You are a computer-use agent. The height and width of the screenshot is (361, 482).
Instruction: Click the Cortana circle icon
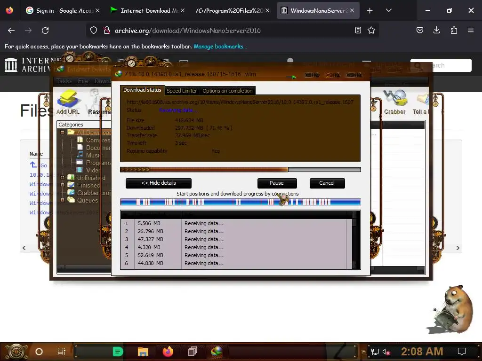39,352
